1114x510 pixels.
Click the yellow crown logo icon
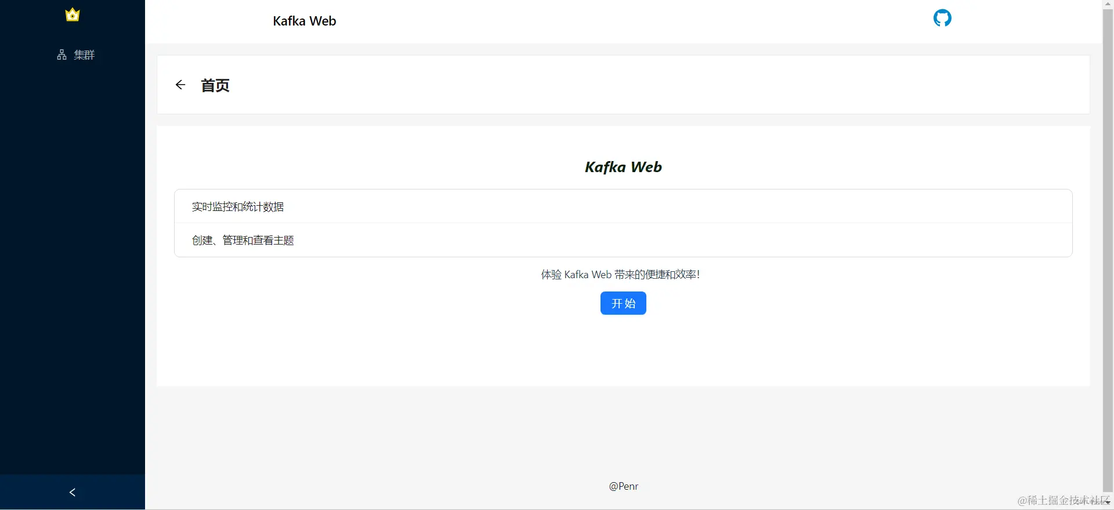(73, 14)
